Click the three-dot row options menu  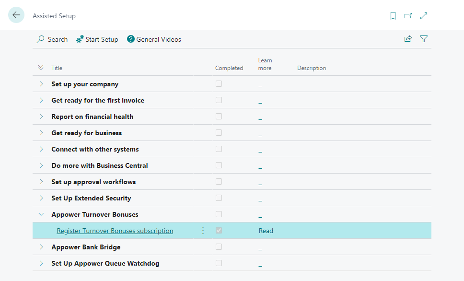[x=203, y=231]
